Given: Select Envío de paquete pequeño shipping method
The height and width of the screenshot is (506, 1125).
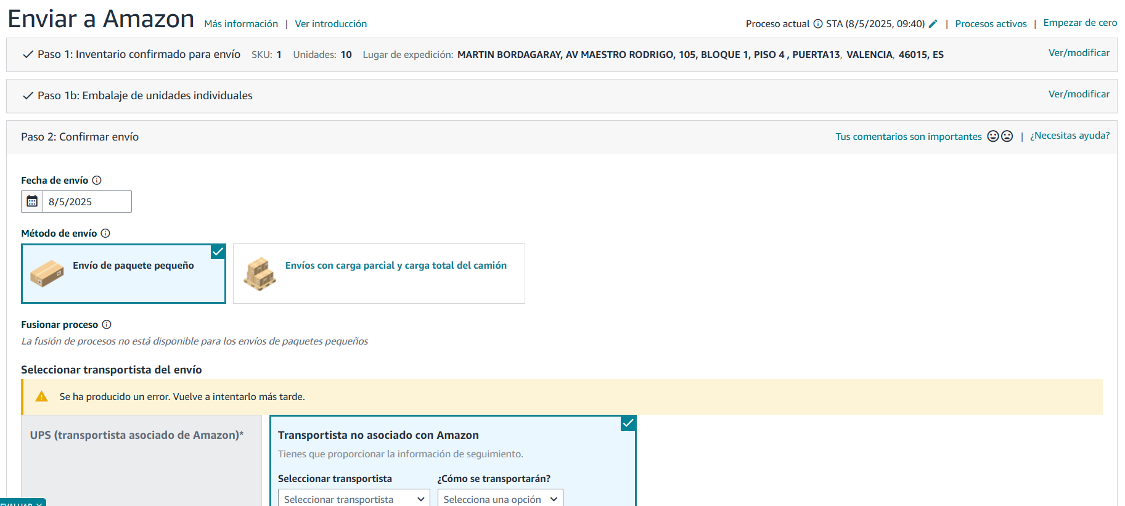Looking at the screenshot, I should [x=123, y=274].
